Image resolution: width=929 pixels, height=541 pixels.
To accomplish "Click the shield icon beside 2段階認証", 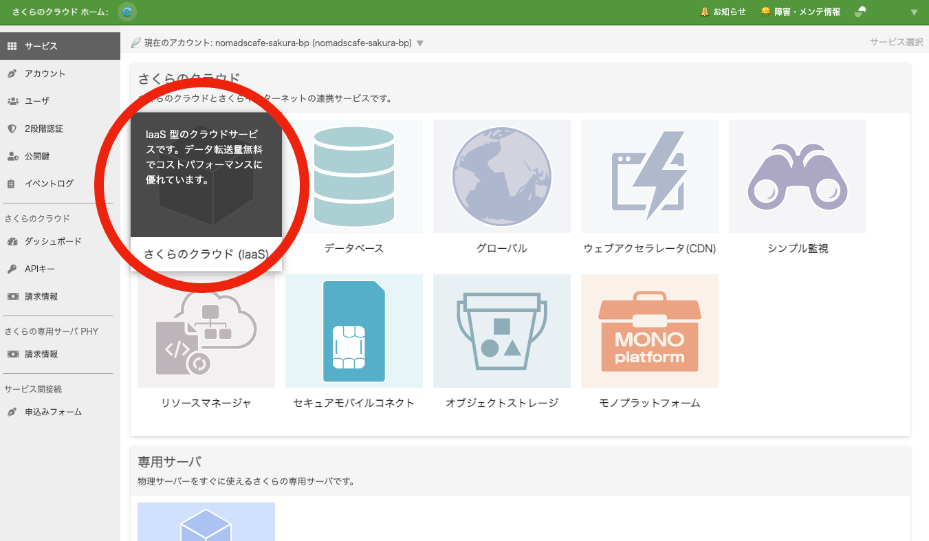I will [12, 129].
